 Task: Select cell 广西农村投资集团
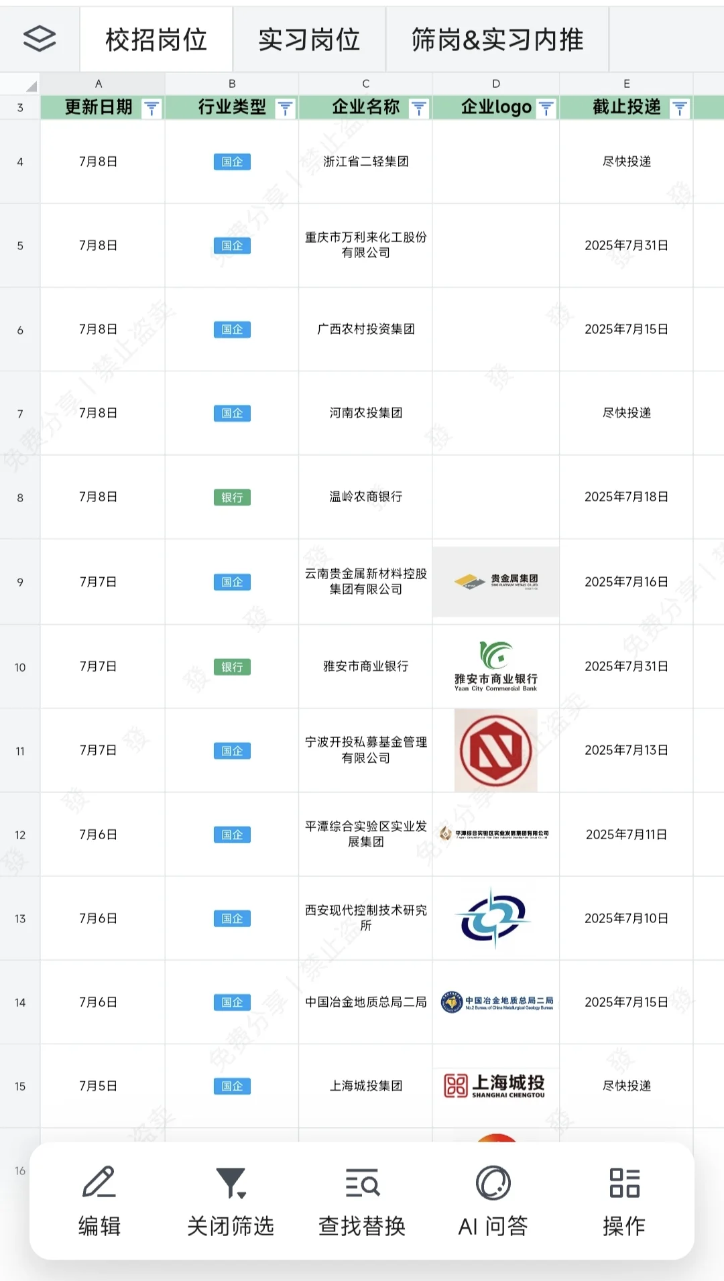[366, 329]
